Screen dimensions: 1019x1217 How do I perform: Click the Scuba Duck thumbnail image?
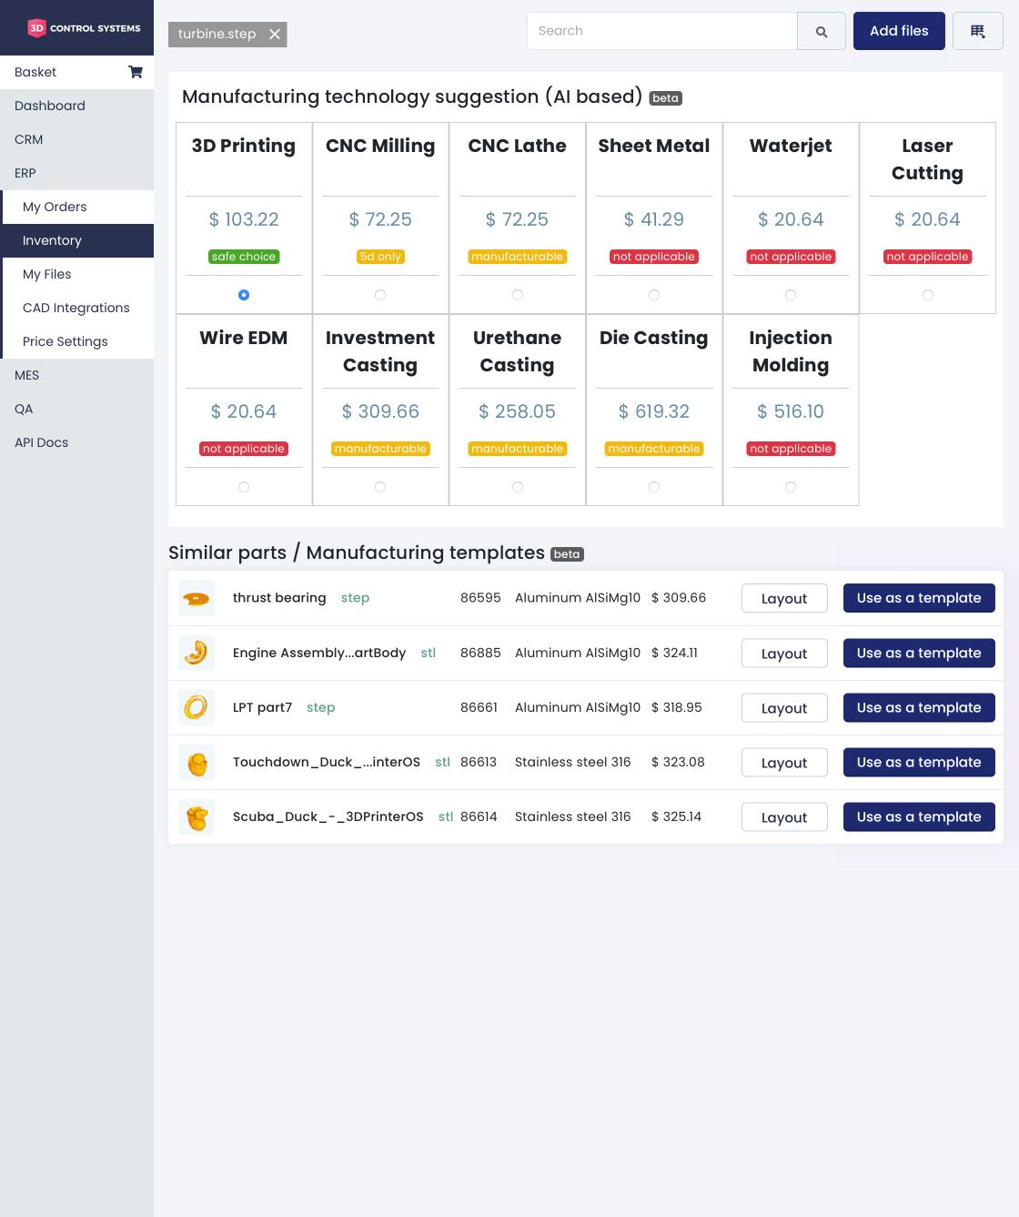pyautogui.click(x=197, y=816)
